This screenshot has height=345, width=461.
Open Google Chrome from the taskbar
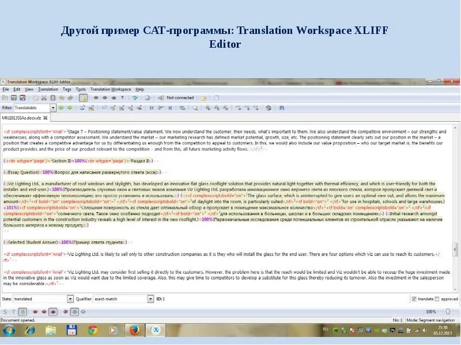tap(93, 331)
